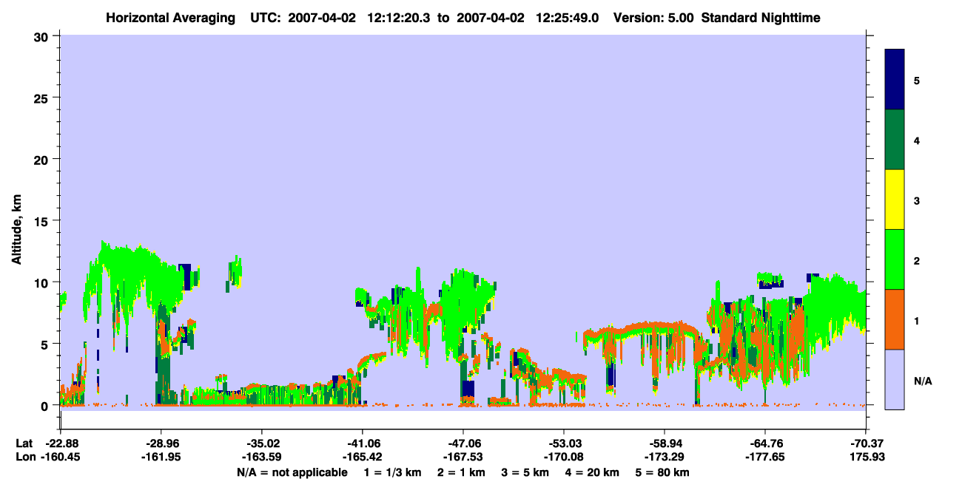Click latitude value -35.02
Image resolution: width=962 pixels, height=493 pixels.
pyautogui.click(x=262, y=443)
